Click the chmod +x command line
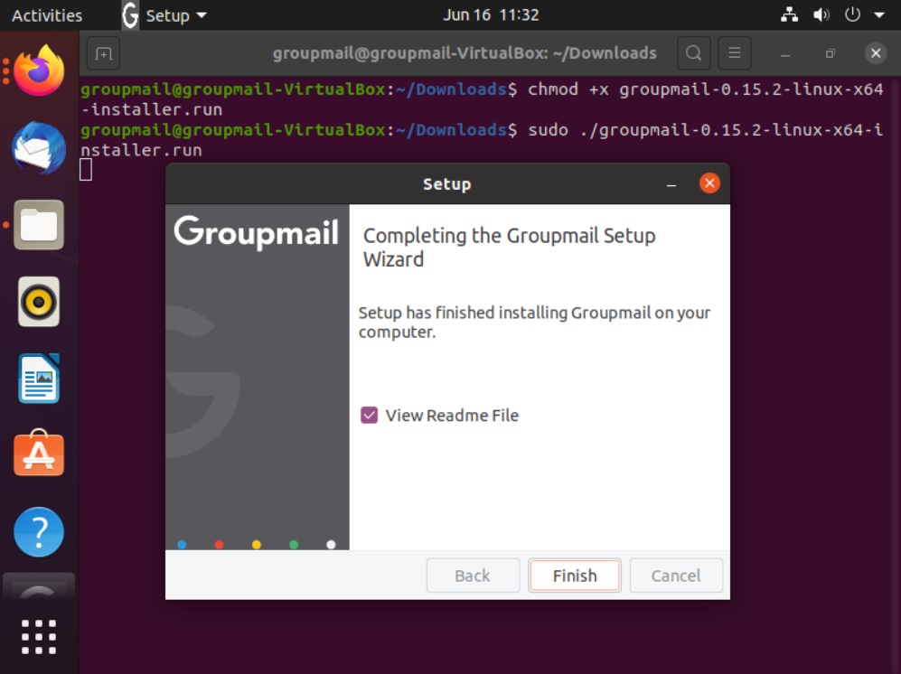 482,98
